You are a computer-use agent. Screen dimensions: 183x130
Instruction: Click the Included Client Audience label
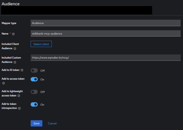[10, 46]
